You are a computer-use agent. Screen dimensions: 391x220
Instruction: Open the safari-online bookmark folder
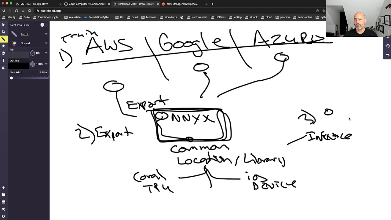[x=302, y=17]
